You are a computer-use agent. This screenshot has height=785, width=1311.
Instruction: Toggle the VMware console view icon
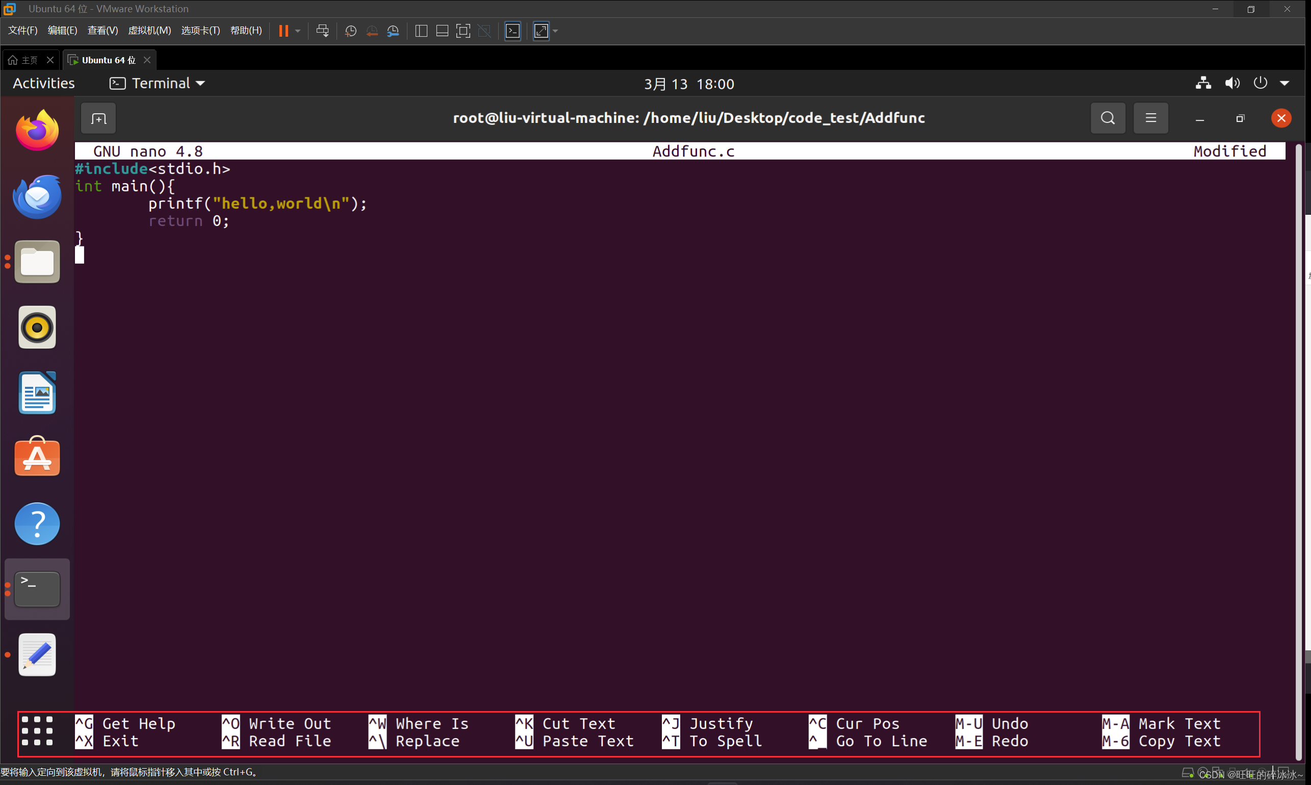pyautogui.click(x=512, y=31)
